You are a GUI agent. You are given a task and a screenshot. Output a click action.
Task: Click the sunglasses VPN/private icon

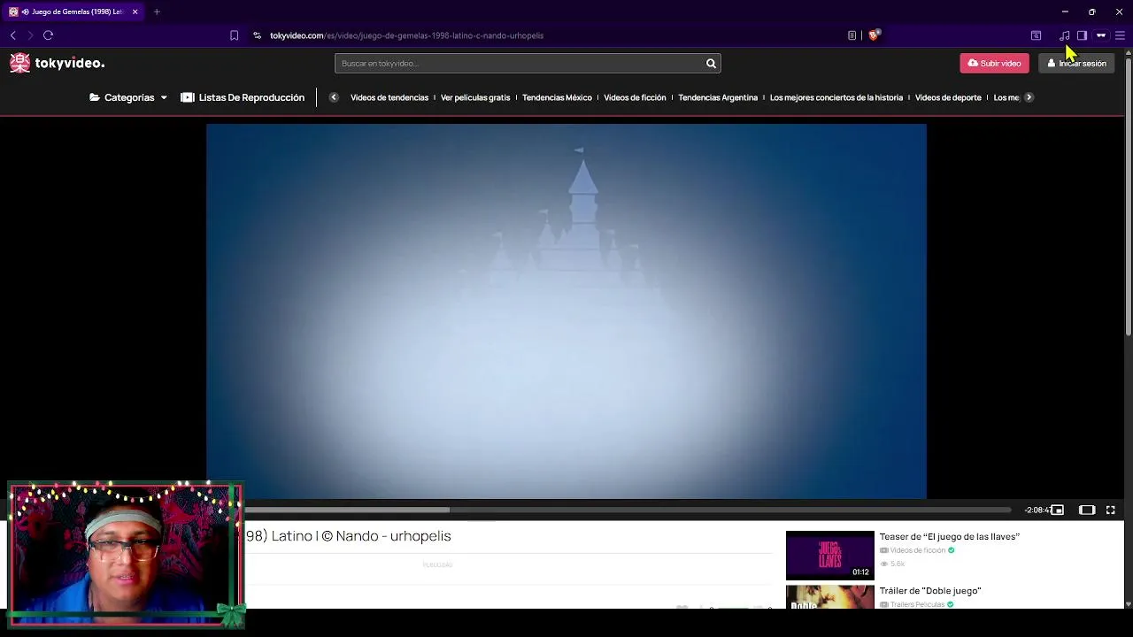1101,35
